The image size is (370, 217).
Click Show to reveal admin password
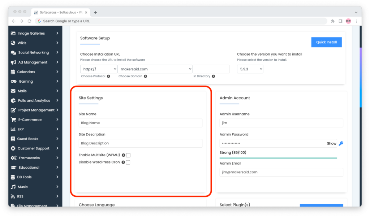[x=332, y=143]
